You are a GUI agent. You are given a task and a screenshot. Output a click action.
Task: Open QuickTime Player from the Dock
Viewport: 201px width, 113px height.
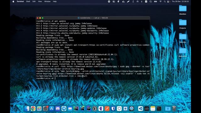pos(132,109)
